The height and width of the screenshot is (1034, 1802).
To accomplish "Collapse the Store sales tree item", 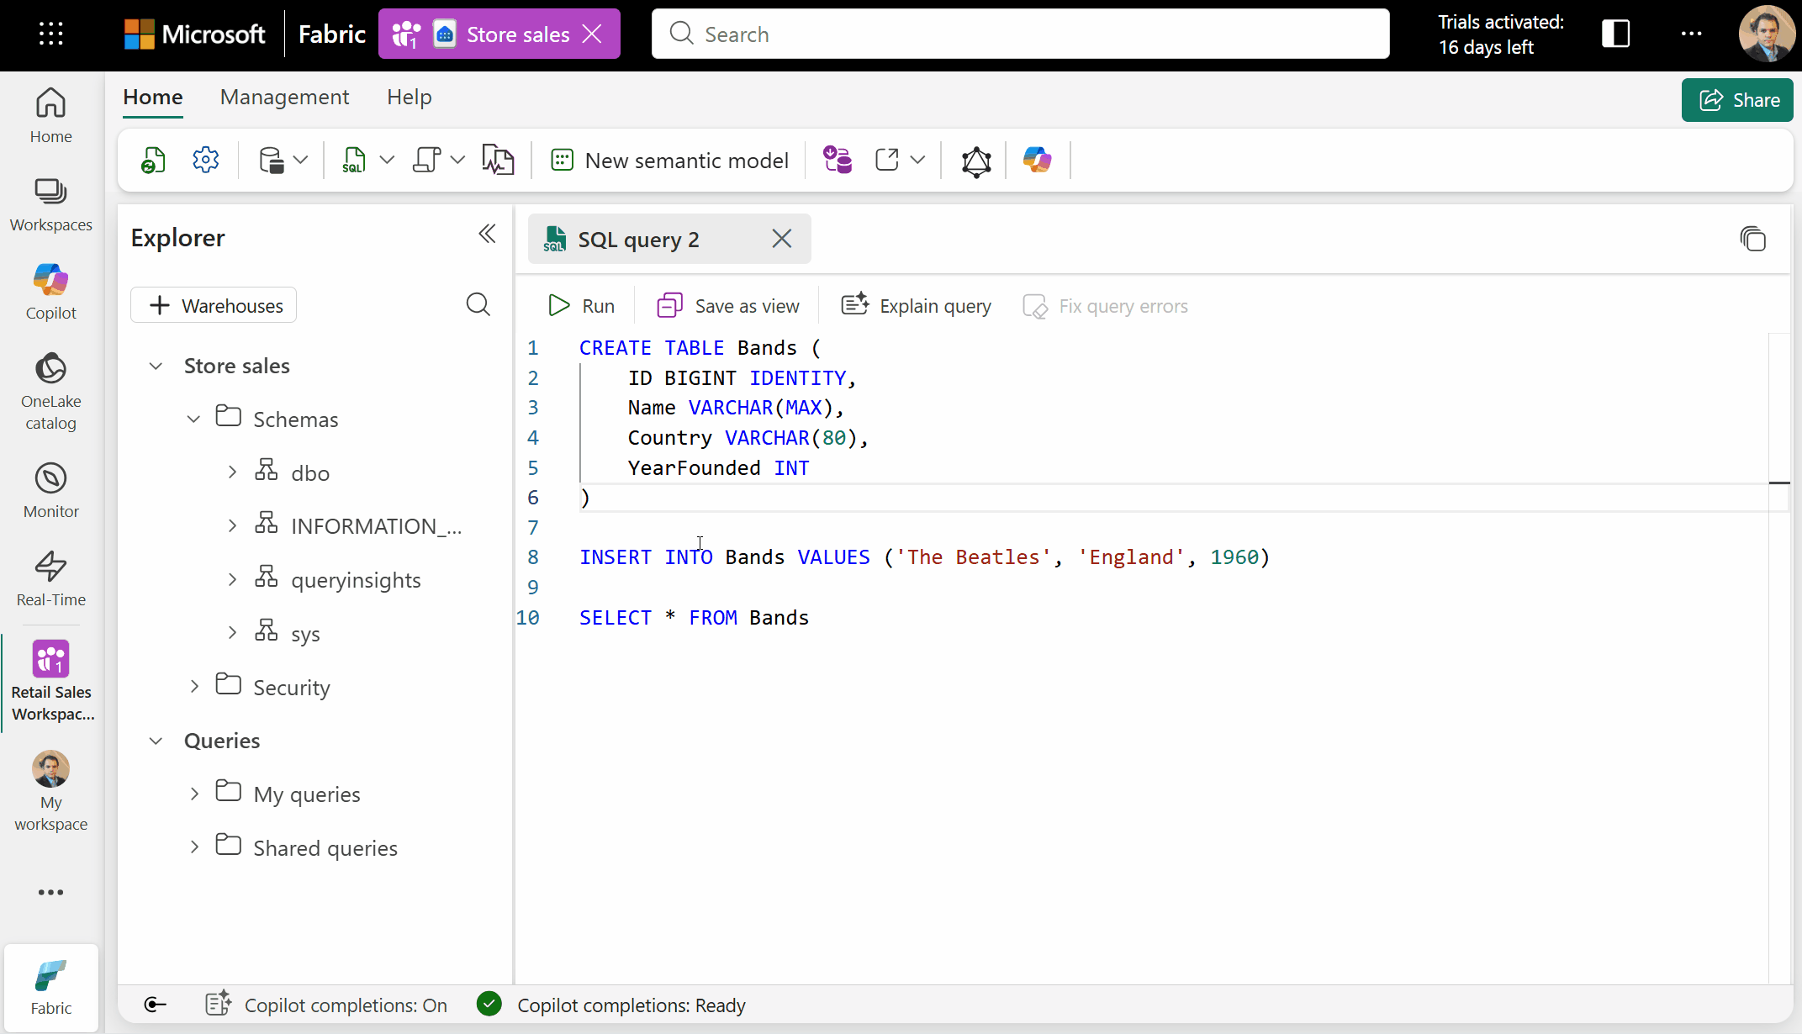I will [x=156, y=366].
